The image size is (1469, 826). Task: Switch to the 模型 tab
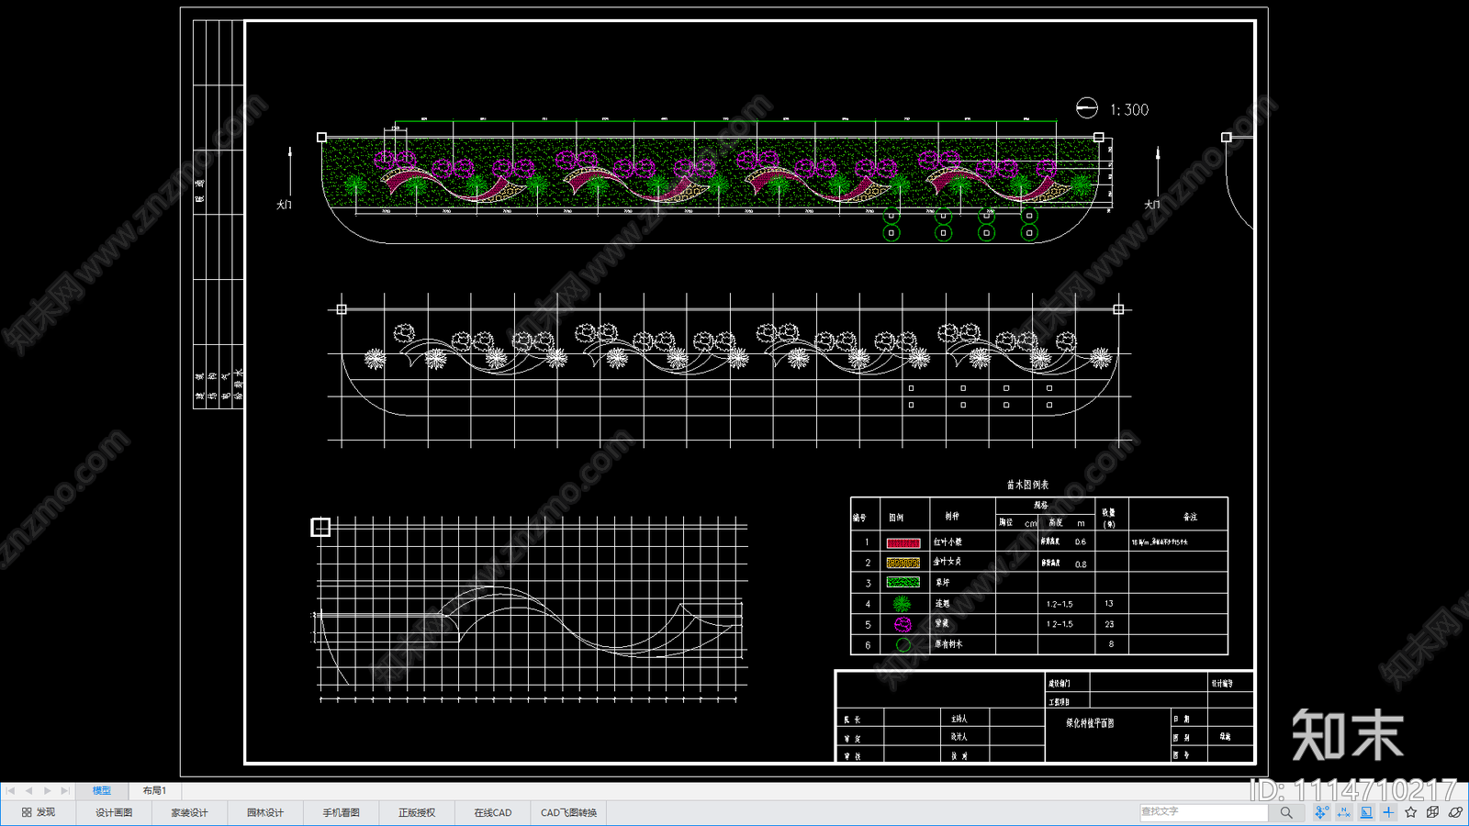(x=102, y=790)
